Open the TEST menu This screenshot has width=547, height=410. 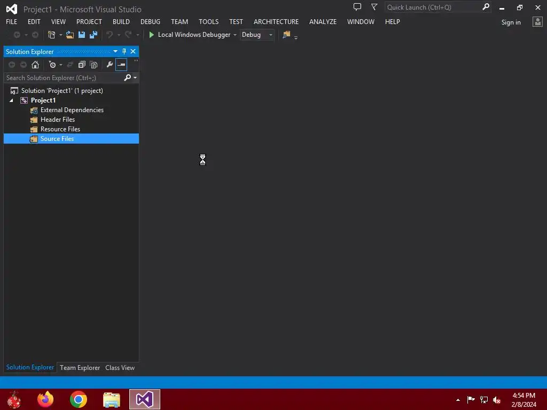coord(236,21)
